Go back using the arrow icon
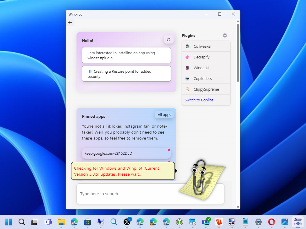 [x=70, y=23]
